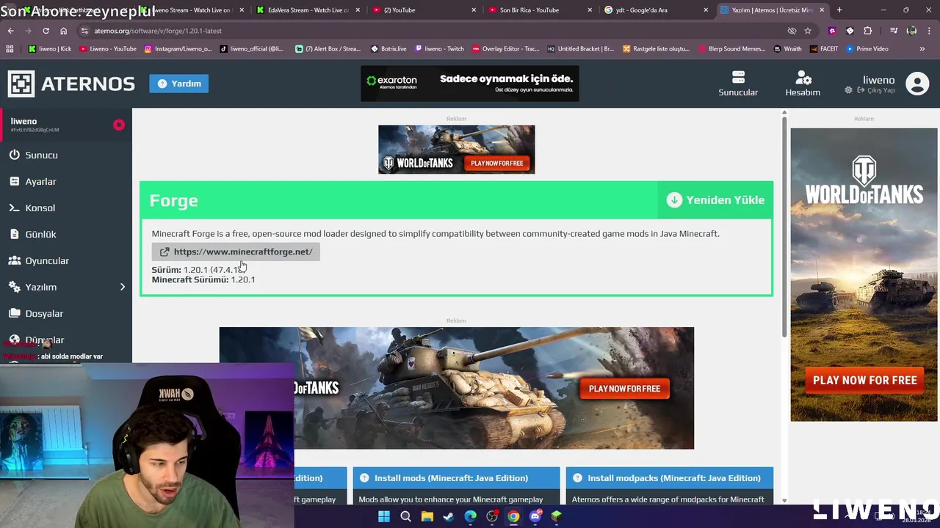Click the Yeniden Yükle reinstall button
The height and width of the screenshot is (528, 940).
(715, 200)
